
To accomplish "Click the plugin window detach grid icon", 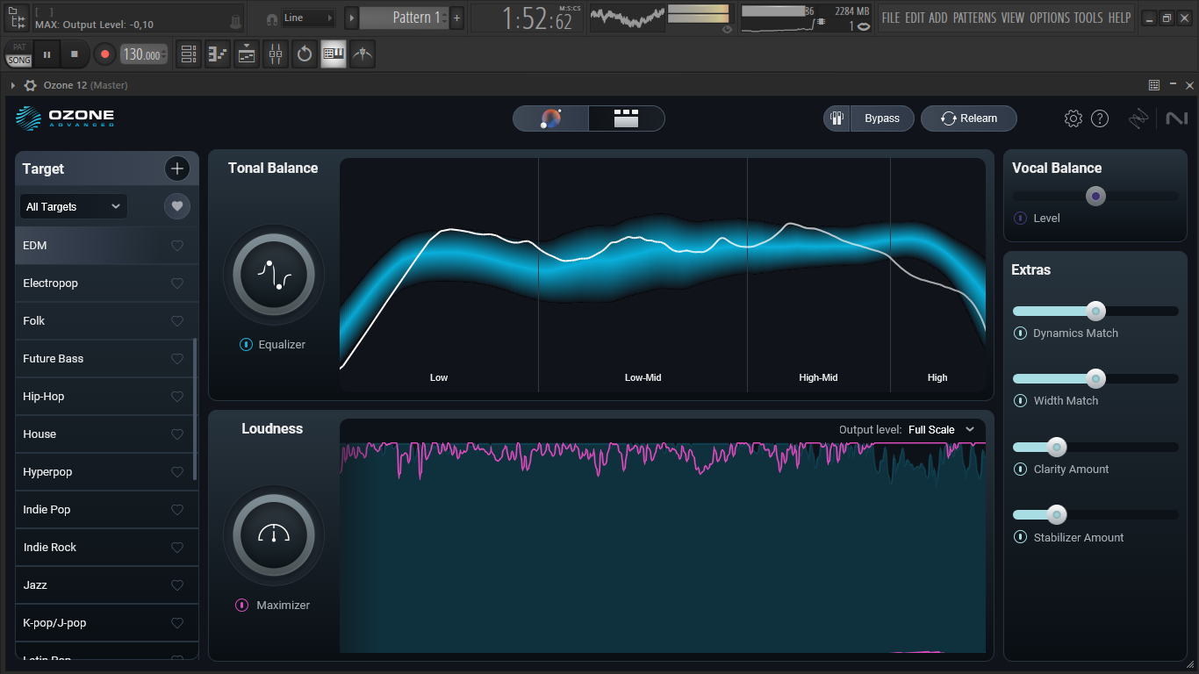I will [x=1154, y=85].
